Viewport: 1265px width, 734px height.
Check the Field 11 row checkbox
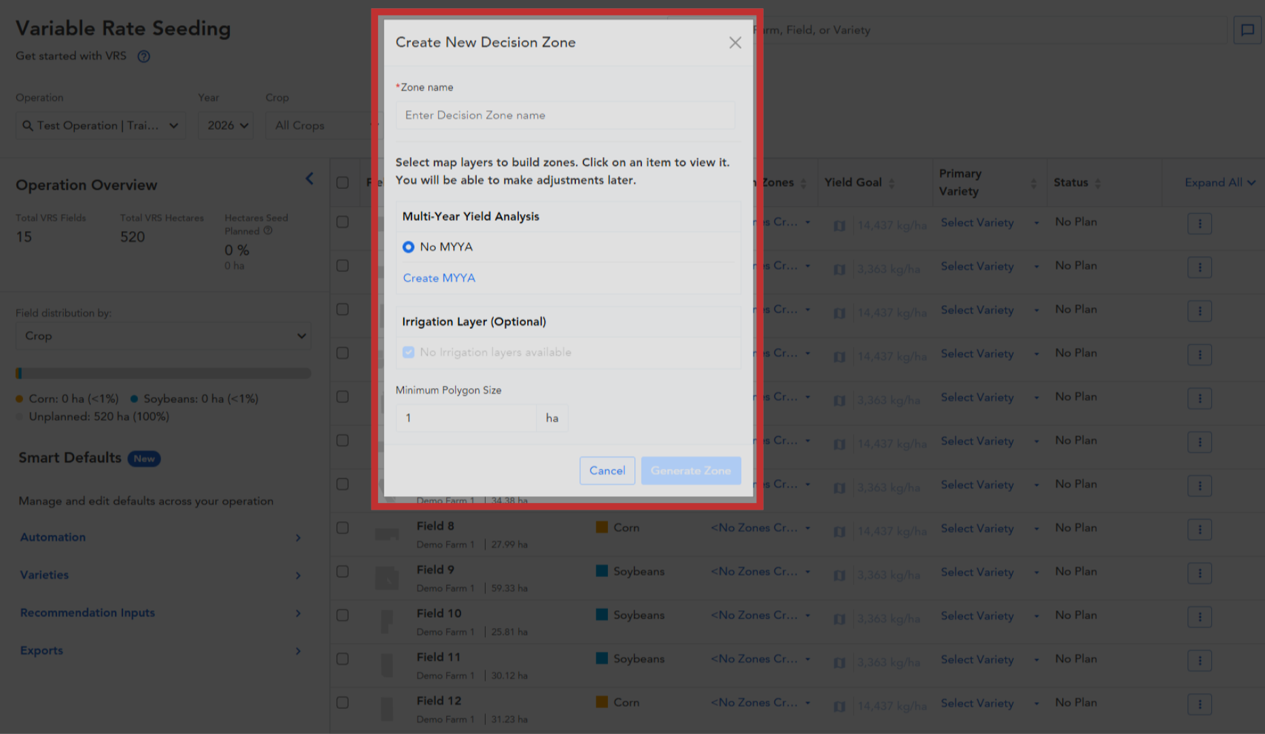pyautogui.click(x=343, y=659)
